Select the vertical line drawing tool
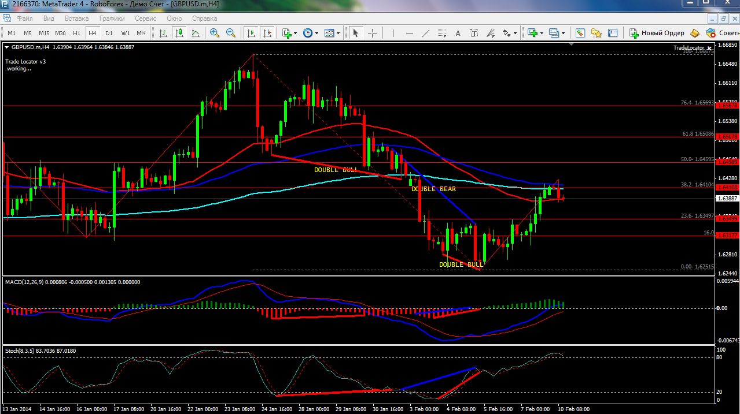The height and width of the screenshot is (414, 740). pyautogui.click(x=393, y=33)
